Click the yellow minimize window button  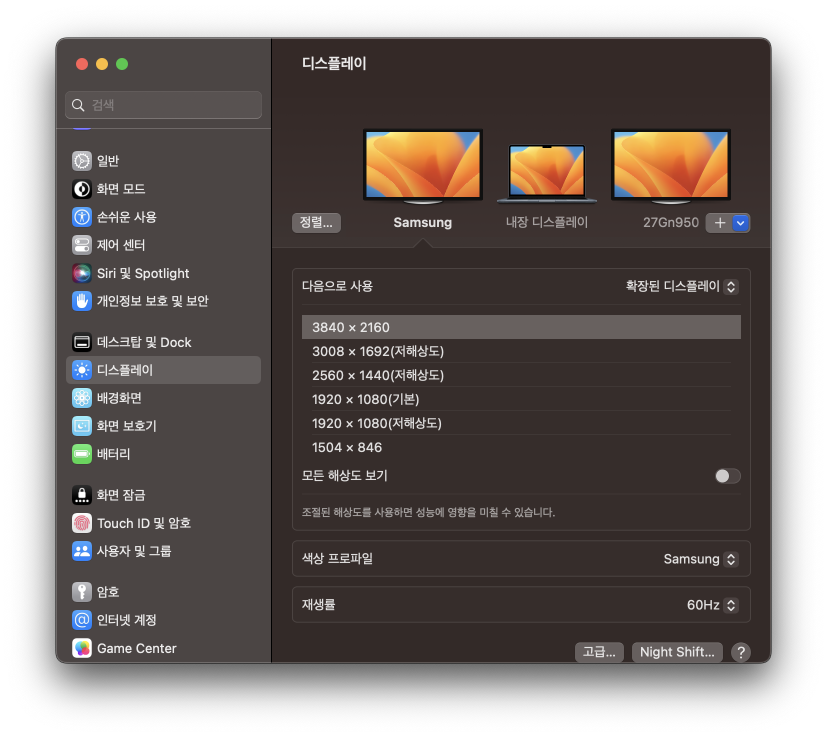coord(102,64)
